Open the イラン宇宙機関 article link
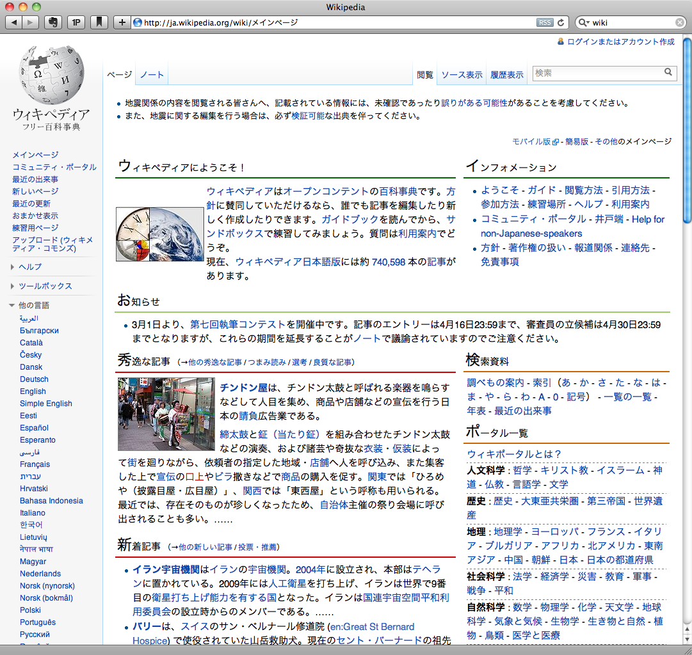The height and width of the screenshot is (655, 692). pos(166,569)
